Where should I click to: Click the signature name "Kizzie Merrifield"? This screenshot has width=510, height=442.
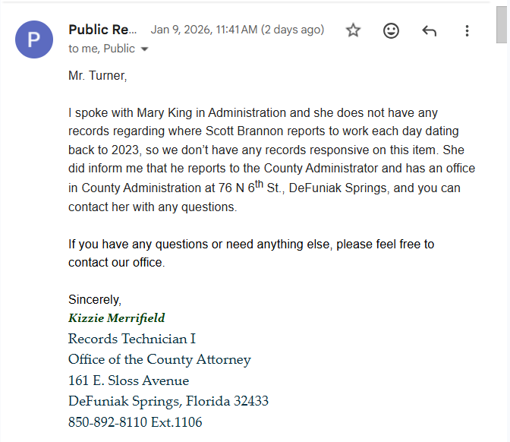[x=116, y=318]
